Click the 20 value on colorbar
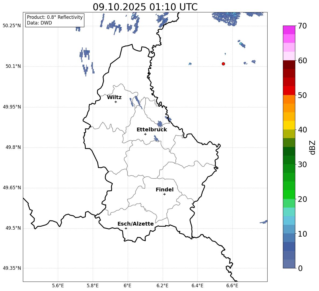 [302, 199]
